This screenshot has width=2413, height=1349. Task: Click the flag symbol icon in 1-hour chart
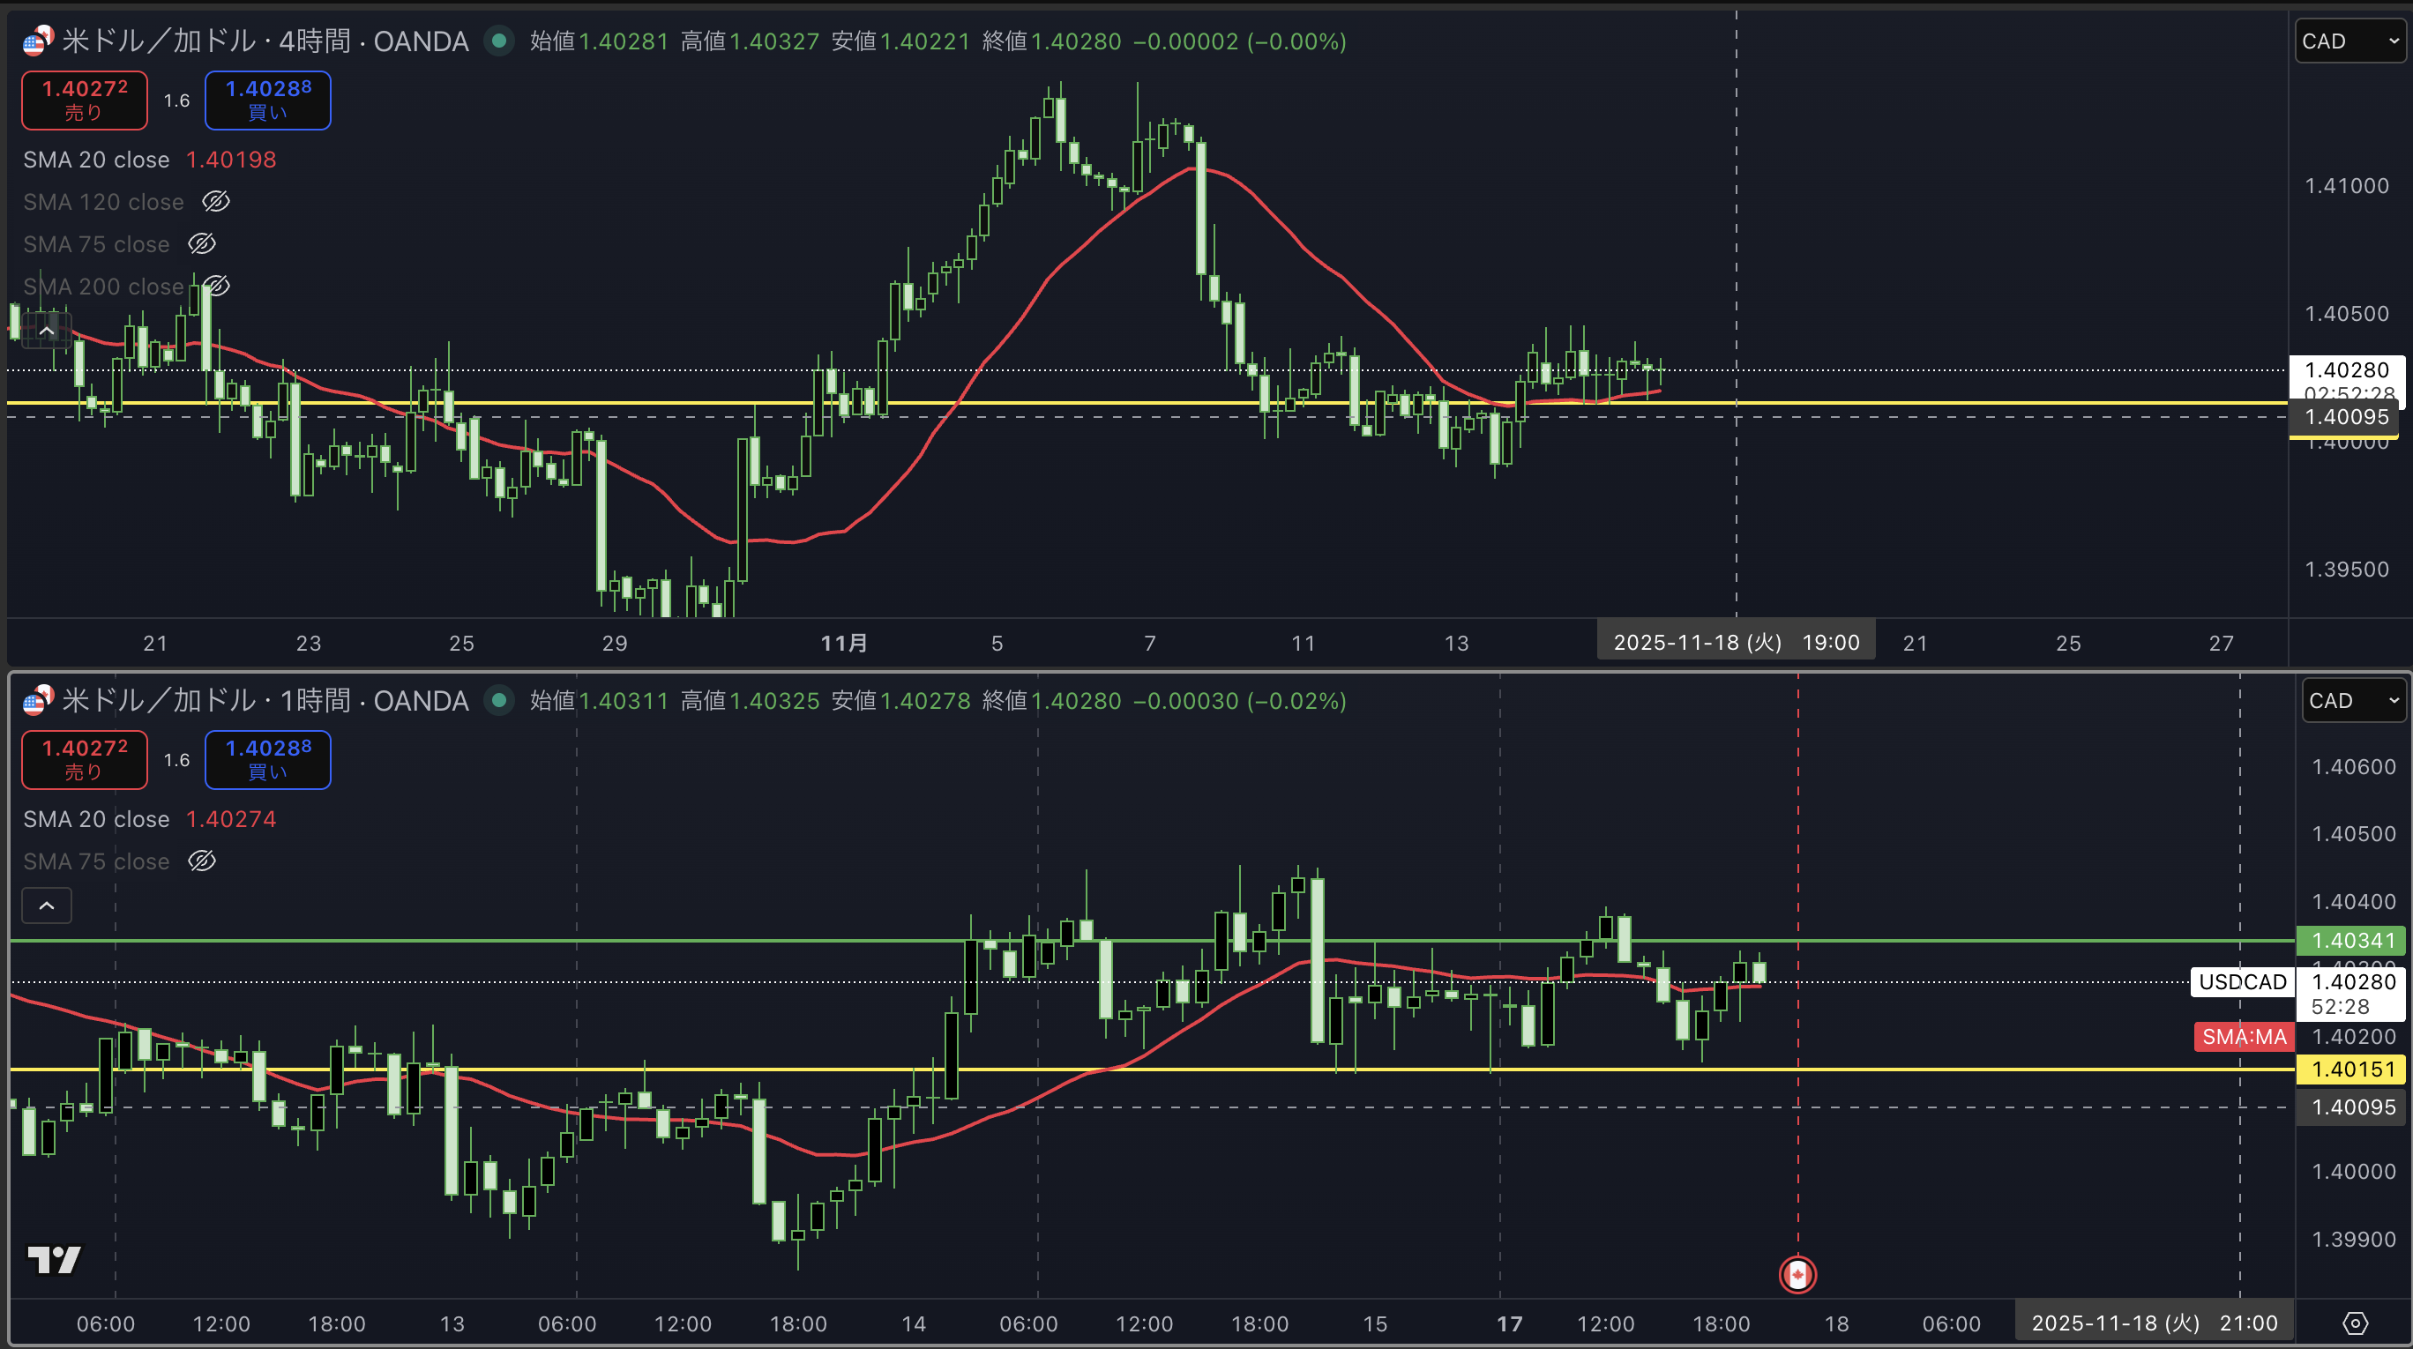37,700
